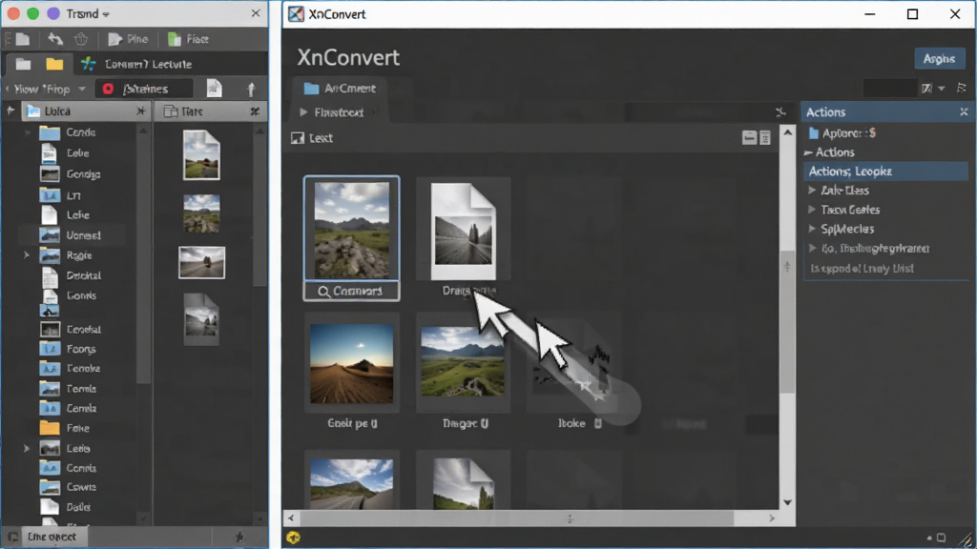The image size is (977, 549).
Task: Click the first view-mode icon above the thumbnails
Action: 749,137
